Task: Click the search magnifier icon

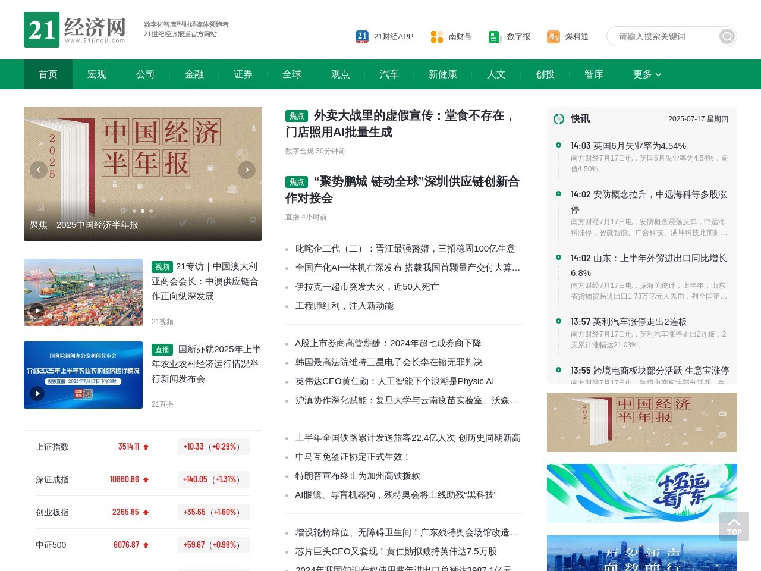Action: 727,36
